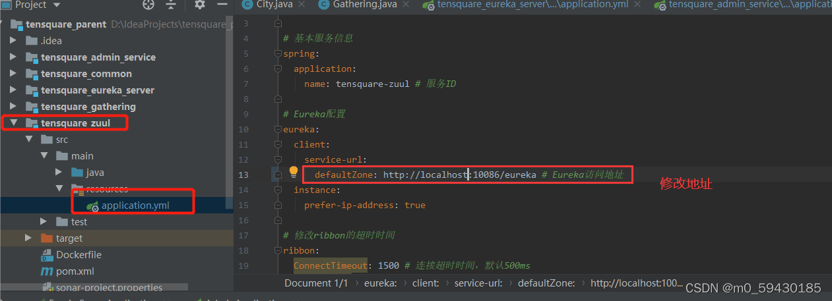Click the Project panel horizontal scrollbar
This screenshot has width=832, height=301.
coord(94,288)
